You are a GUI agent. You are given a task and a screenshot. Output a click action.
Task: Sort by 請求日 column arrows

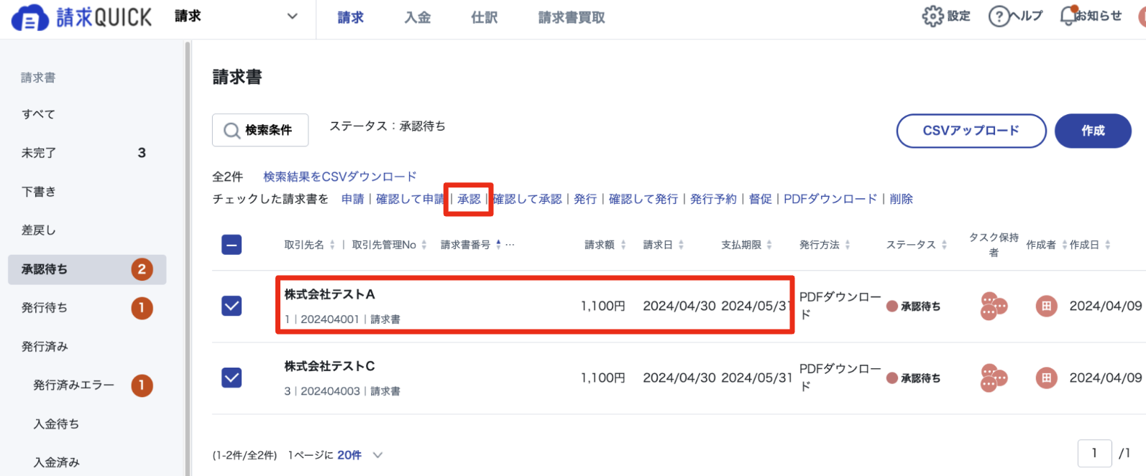(681, 245)
